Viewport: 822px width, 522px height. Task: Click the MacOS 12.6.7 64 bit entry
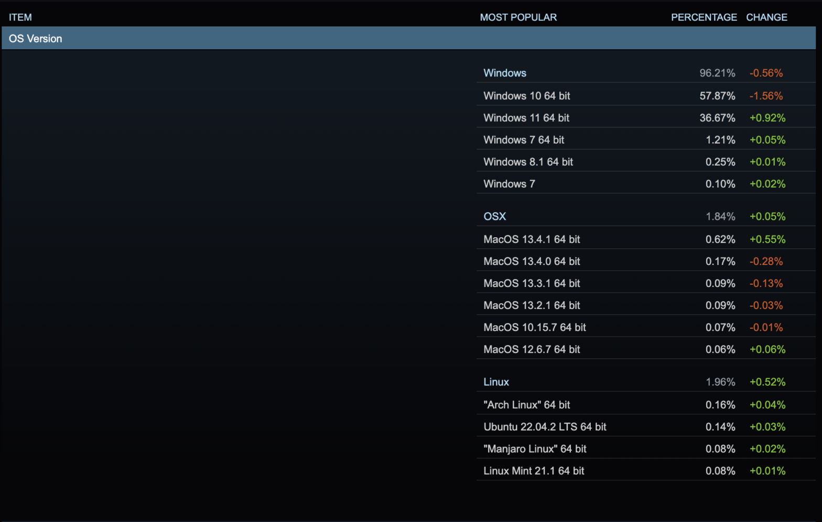click(531, 349)
